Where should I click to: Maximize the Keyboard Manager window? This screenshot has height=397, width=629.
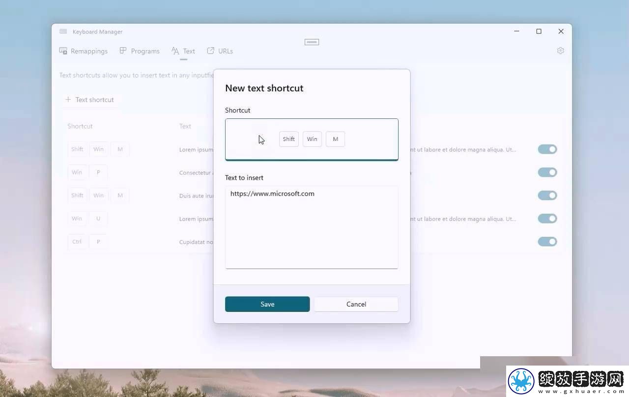click(x=539, y=31)
